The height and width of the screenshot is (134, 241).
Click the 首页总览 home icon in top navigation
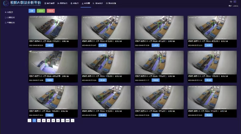pyautogui.click(x=46, y=3)
